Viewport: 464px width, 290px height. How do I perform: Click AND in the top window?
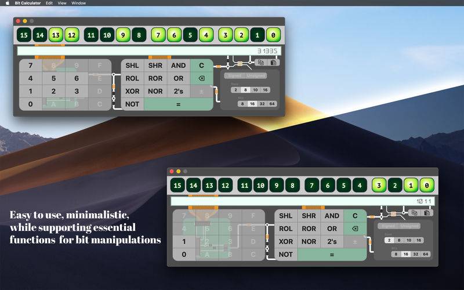[x=179, y=66]
